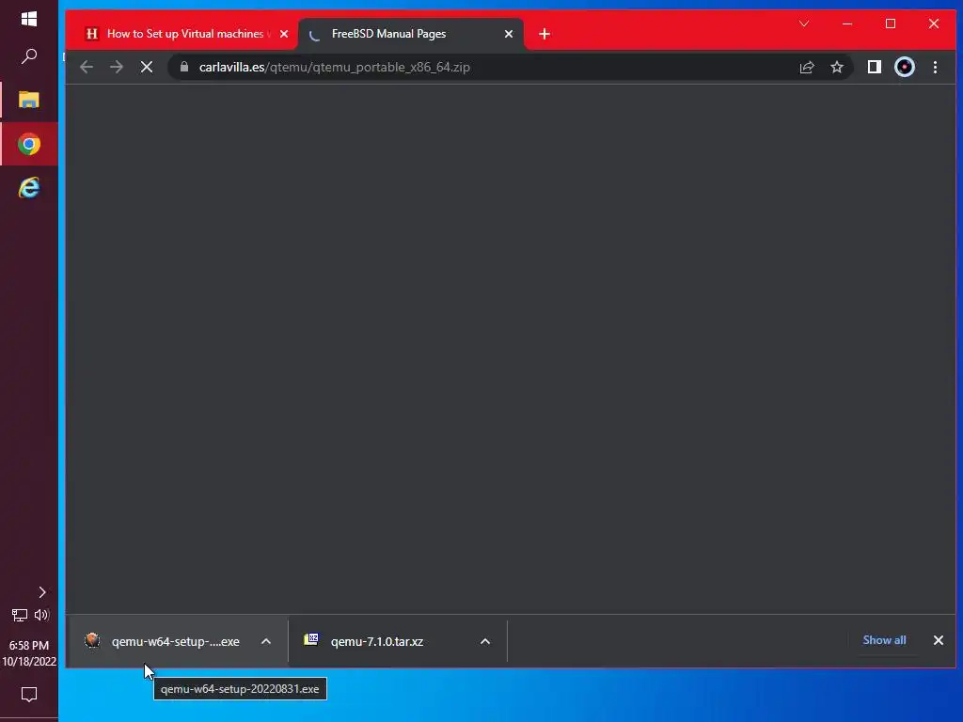
Task: Expand options for qemu-w64-setup download
Action: 266,641
